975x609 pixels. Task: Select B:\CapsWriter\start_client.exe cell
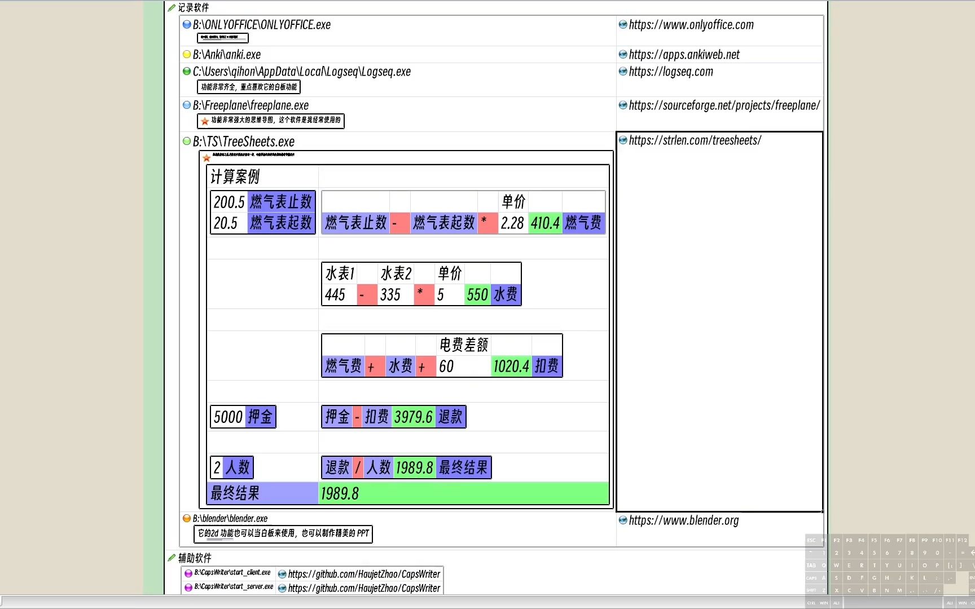pos(232,573)
